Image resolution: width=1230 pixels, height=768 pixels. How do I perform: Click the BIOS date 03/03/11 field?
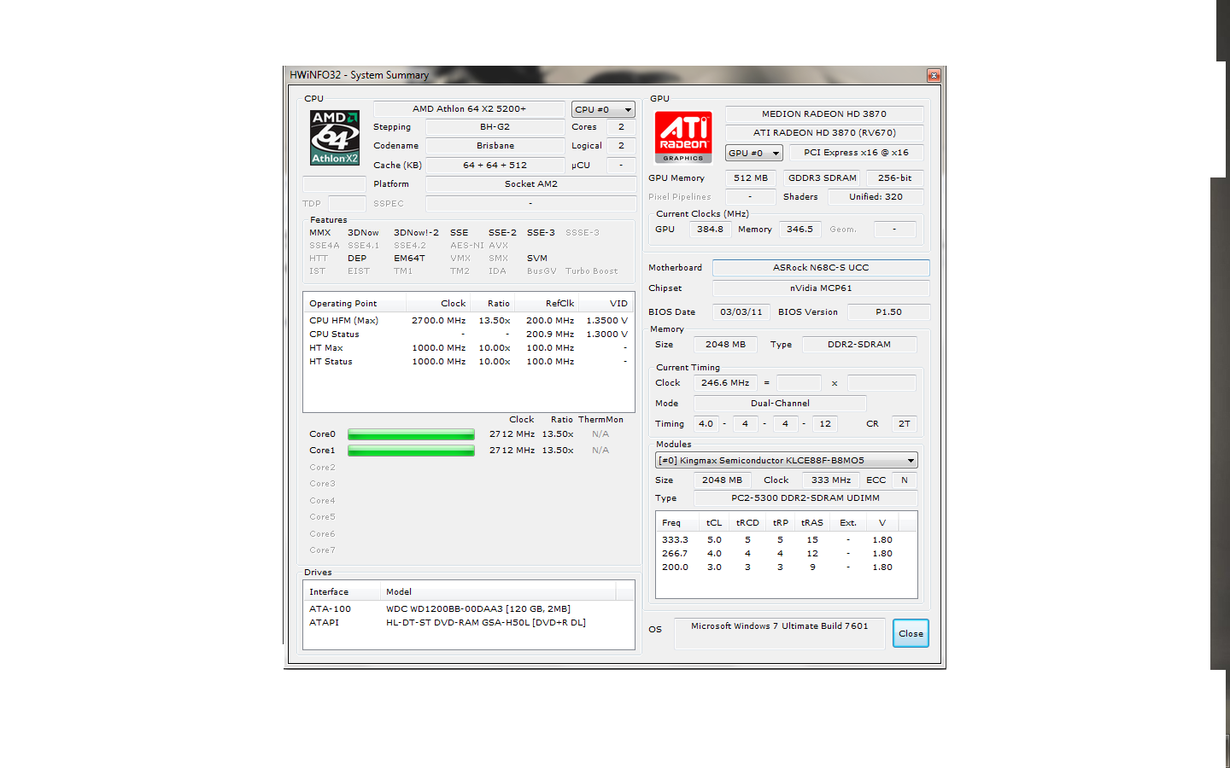[741, 312]
